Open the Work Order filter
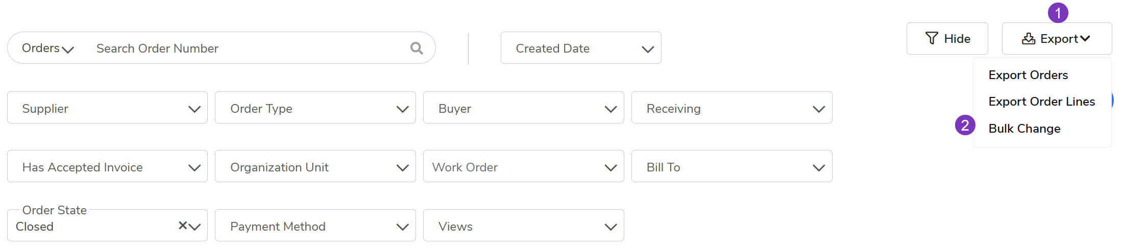 coord(523,167)
